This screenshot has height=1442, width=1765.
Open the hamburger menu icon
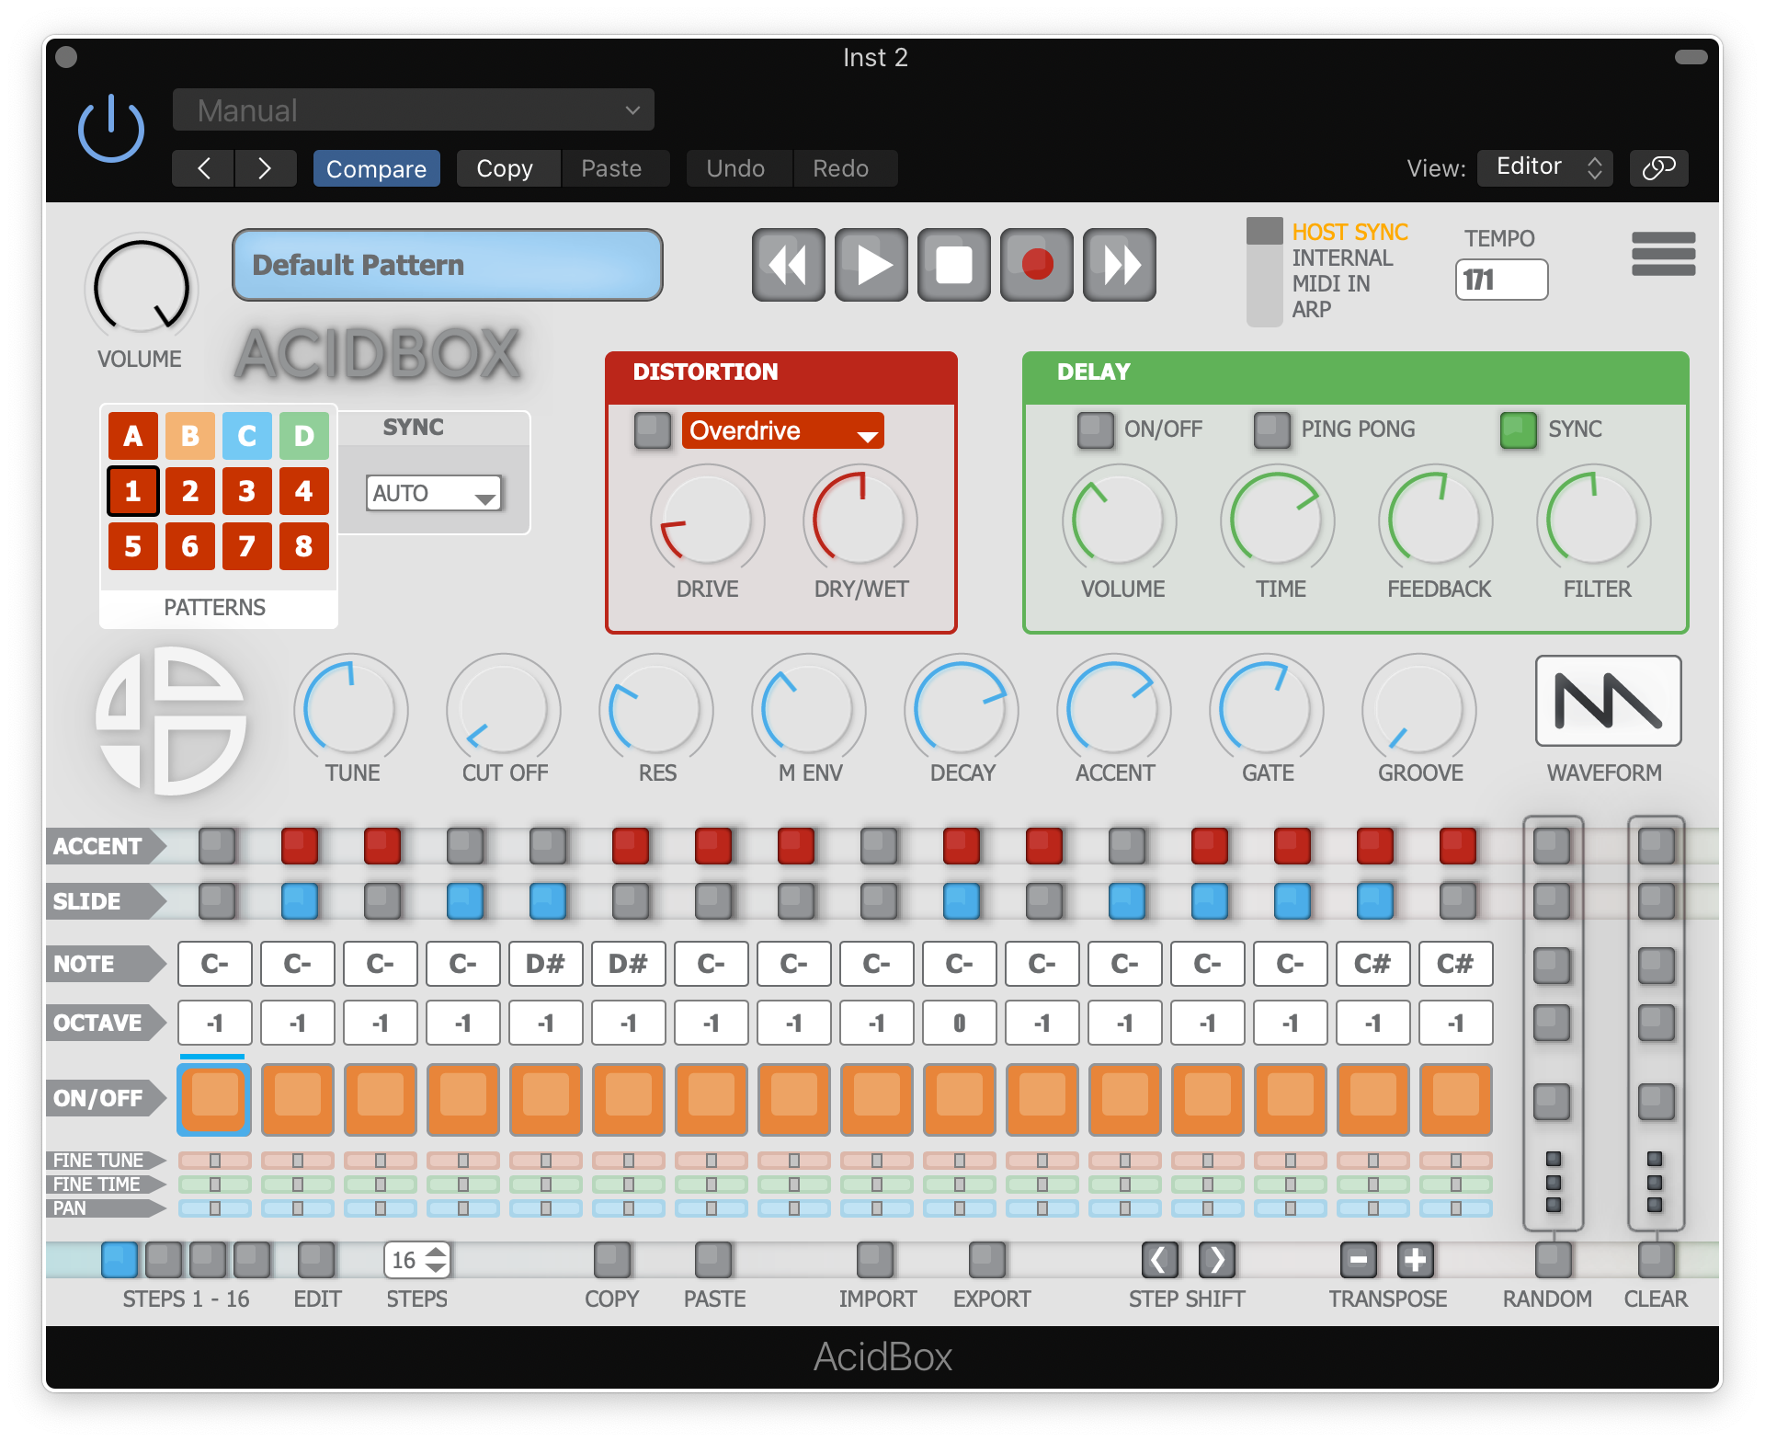[1662, 254]
